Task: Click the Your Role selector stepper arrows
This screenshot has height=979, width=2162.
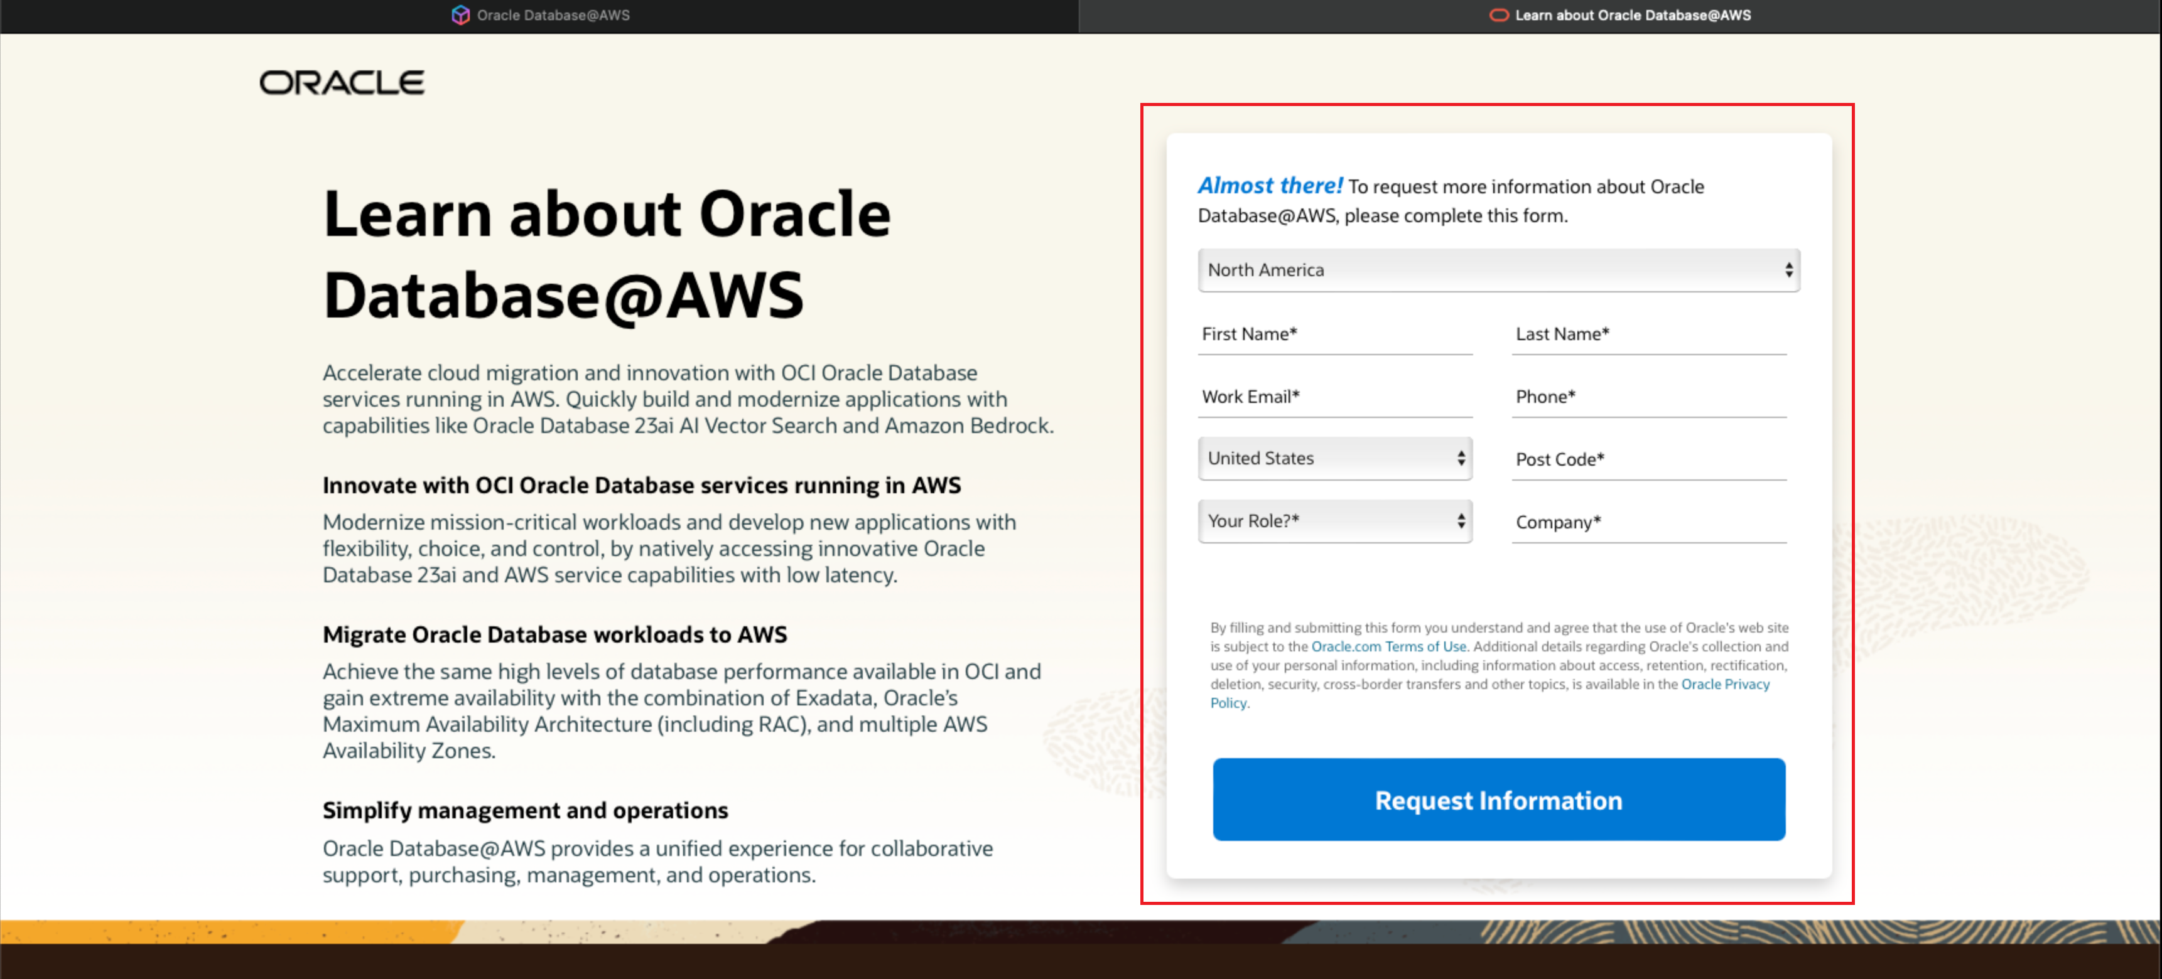Action: point(1461,521)
